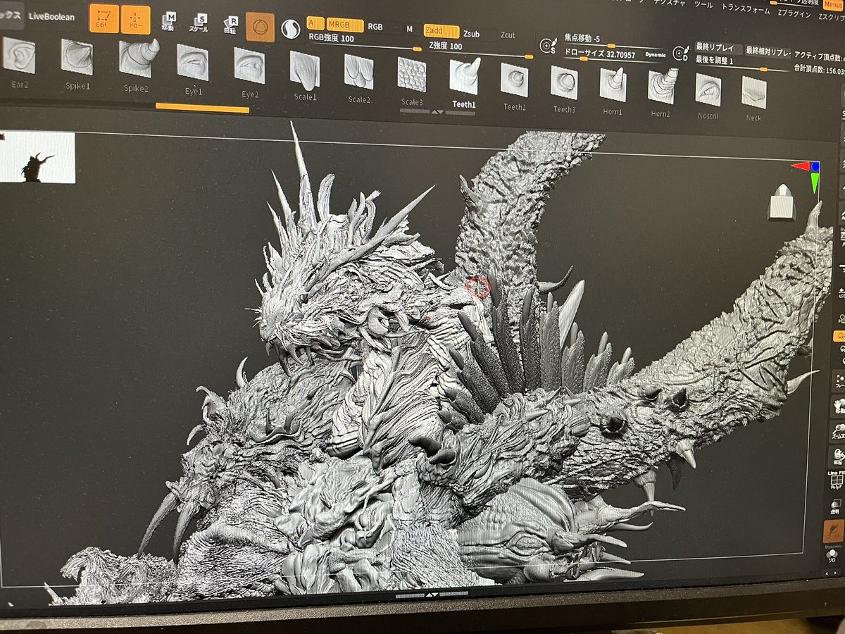Viewport: 845px width, 634px height.
Task: Activate the Rotate (回転) transform tool
Action: pos(230,25)
